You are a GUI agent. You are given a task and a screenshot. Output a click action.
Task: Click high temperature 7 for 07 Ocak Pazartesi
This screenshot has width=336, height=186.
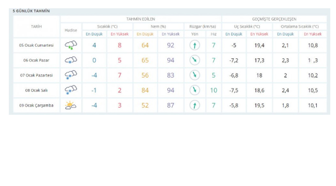point(119,75)
